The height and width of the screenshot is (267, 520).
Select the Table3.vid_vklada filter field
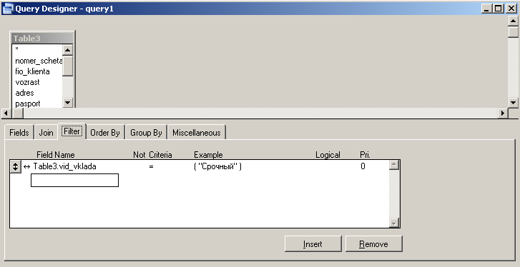coord(64,166)
